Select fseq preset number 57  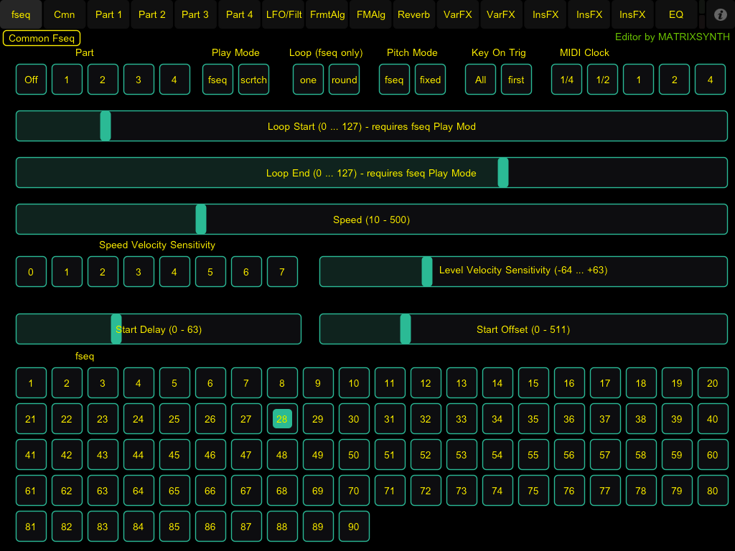(605, 455)
